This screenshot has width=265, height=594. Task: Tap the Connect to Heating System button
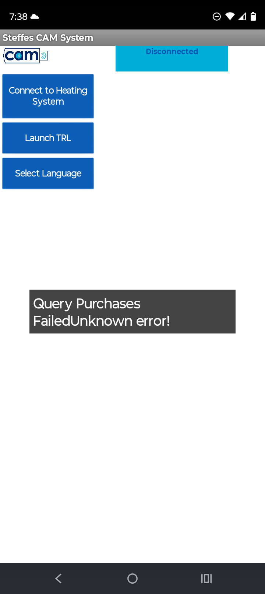pyautogui.click(x=48, y=96)
